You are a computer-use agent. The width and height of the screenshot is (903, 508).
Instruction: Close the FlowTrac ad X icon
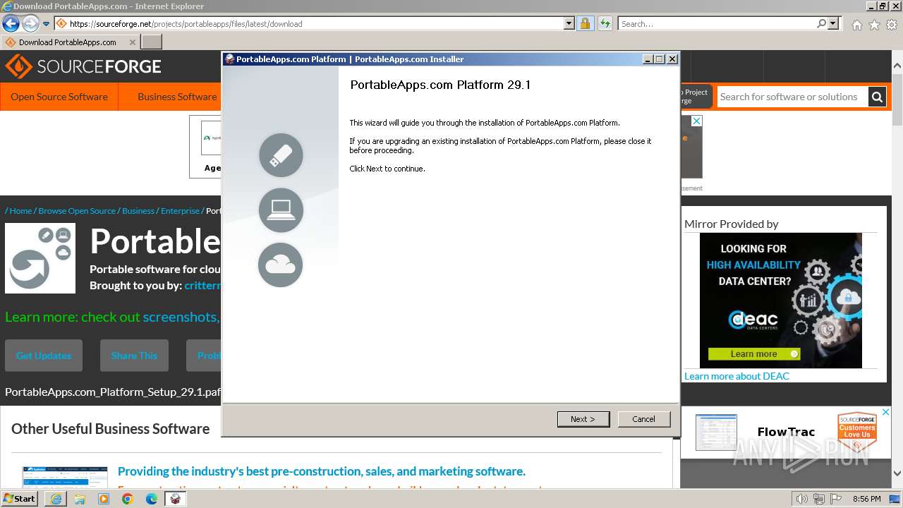886,412
